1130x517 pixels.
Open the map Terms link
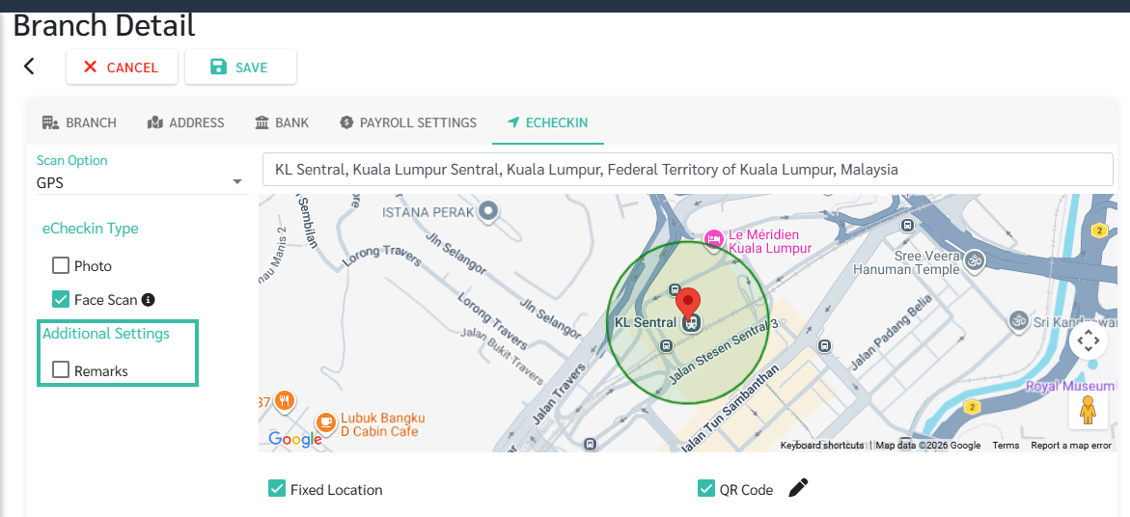(1006, 446)
